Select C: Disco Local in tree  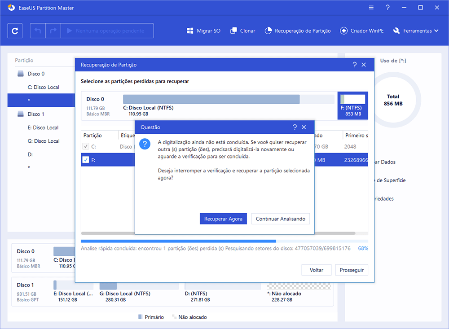[x=43, y=87]
